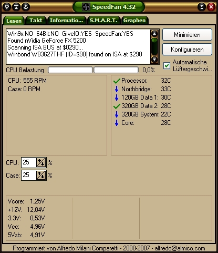Click the '0,0%' CPU load value

click(149, 70)
